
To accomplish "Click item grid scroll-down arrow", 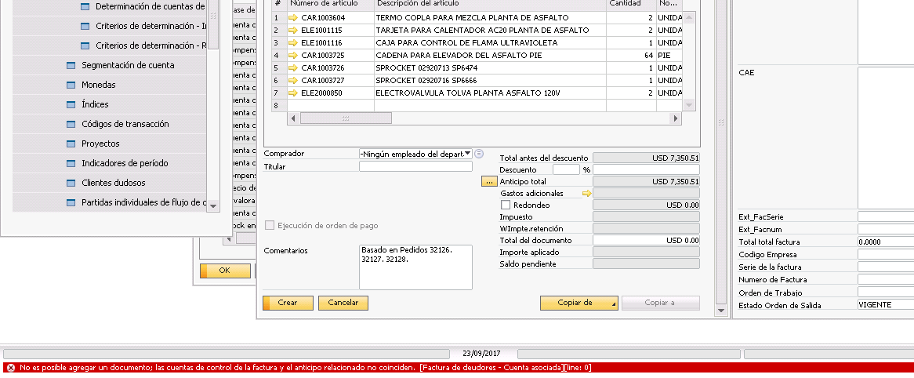I will point(690,106).
